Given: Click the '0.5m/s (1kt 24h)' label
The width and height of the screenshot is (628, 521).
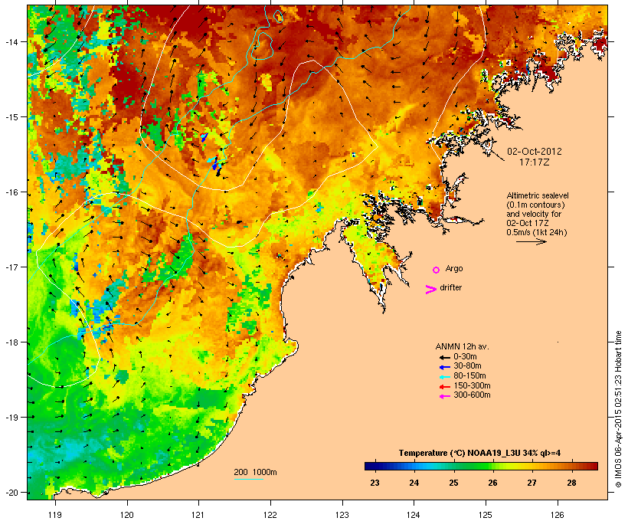Looking at the screenshot, I should [537, 232].
